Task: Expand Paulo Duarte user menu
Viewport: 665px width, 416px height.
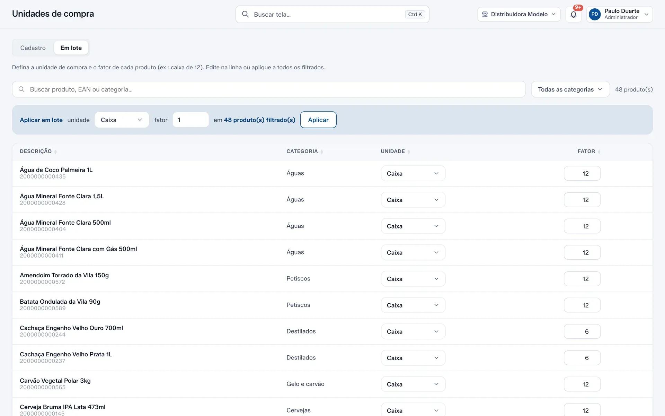Action: pyautogui.click(x=620, y=14)
